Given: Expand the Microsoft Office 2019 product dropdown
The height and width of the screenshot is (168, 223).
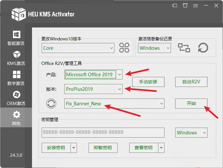Looking at the screenshot, I should pyautogui.click(x=120, y=75).
